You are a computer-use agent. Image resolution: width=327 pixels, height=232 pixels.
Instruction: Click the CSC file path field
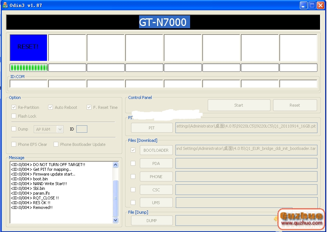[x=246, y=189]
